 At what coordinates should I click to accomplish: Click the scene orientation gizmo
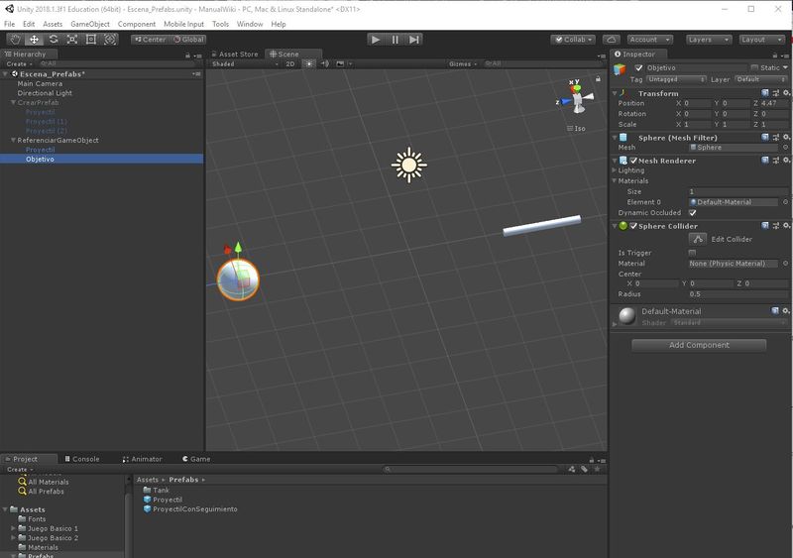pyautogui.click(x=576, y=99)
